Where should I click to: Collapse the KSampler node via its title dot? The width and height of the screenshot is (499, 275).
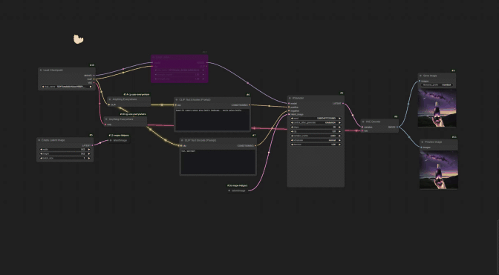point(290,98)
